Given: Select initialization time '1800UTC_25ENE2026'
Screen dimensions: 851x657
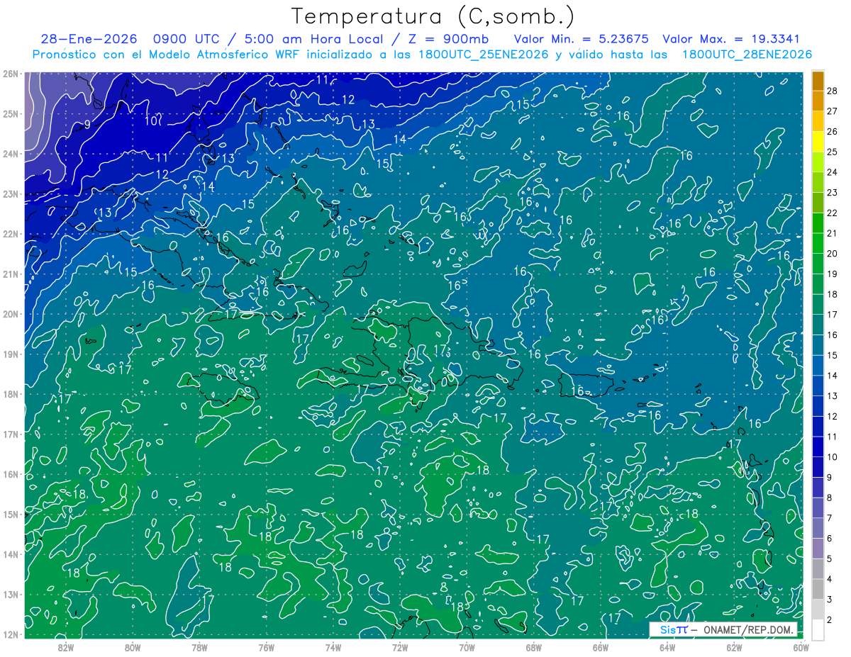Looking at the screenshot, I should point(482,55).
